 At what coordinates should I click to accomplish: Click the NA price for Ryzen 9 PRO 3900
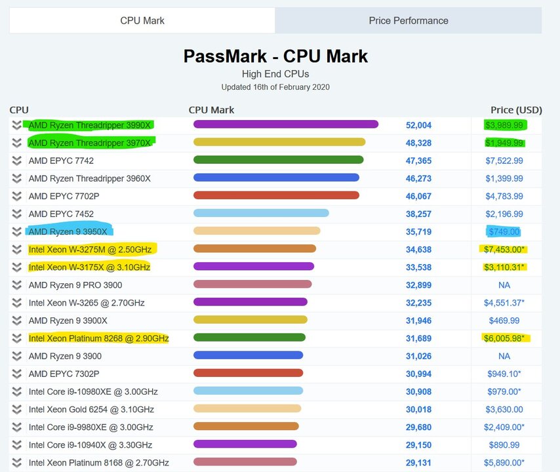pyautogui.click(x=504, y=285)
